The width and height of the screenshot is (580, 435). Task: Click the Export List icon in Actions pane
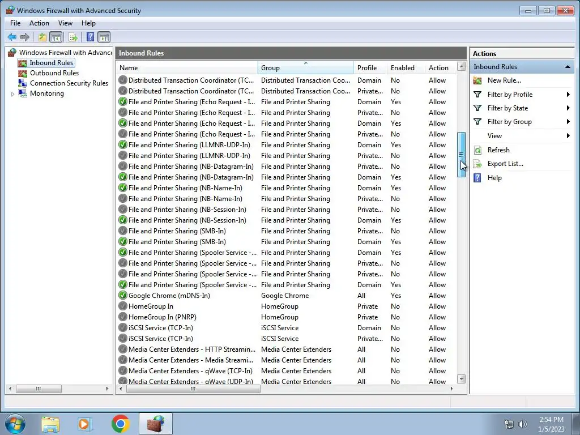[x=477, y=164]
